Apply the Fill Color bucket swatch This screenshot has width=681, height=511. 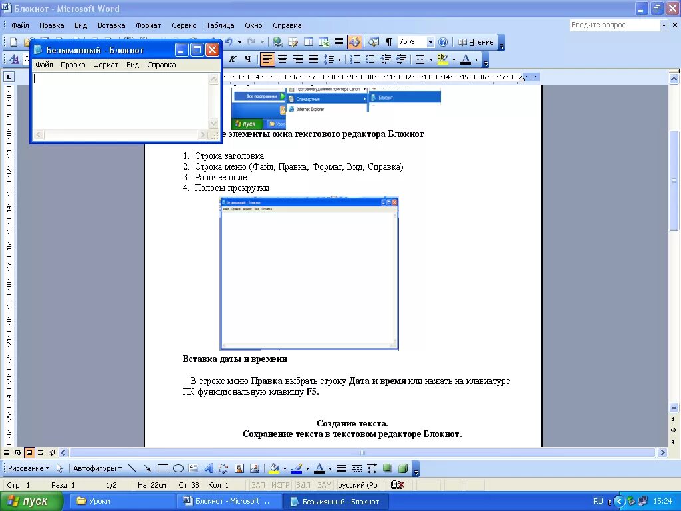tap(274, 468)
